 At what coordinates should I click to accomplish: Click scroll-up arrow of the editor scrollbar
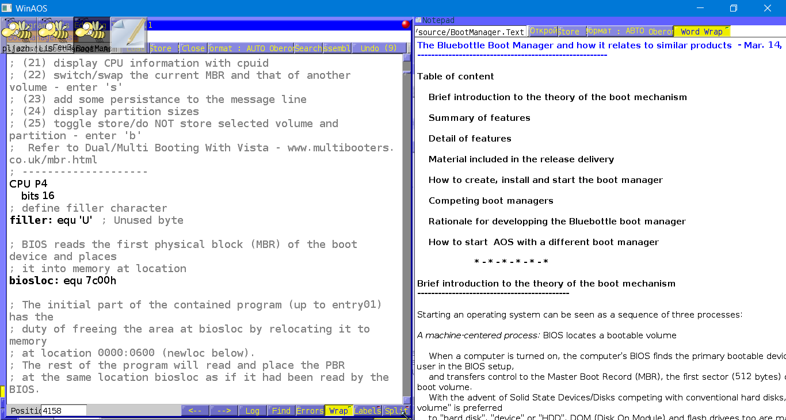407,58
